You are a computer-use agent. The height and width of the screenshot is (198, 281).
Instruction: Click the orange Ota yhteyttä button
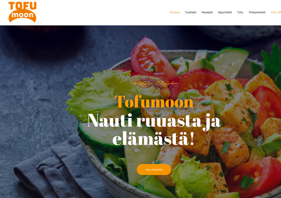[154, 169]
